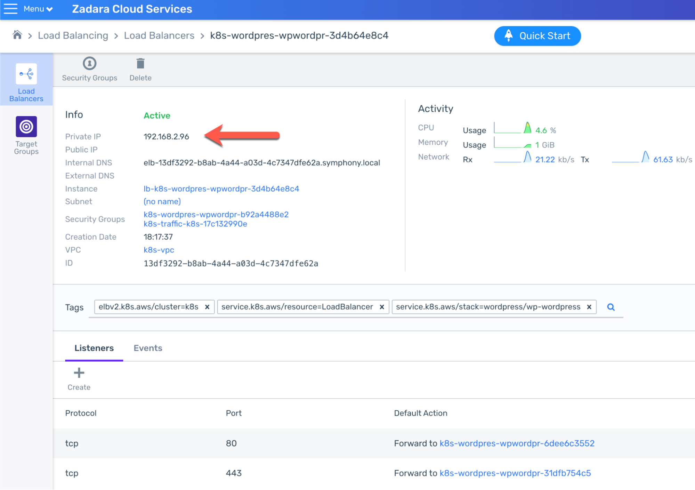Screen dimensions: 695x490
Task: Click the Zadara Cloud Services title
Action: (x=132, y=9)
